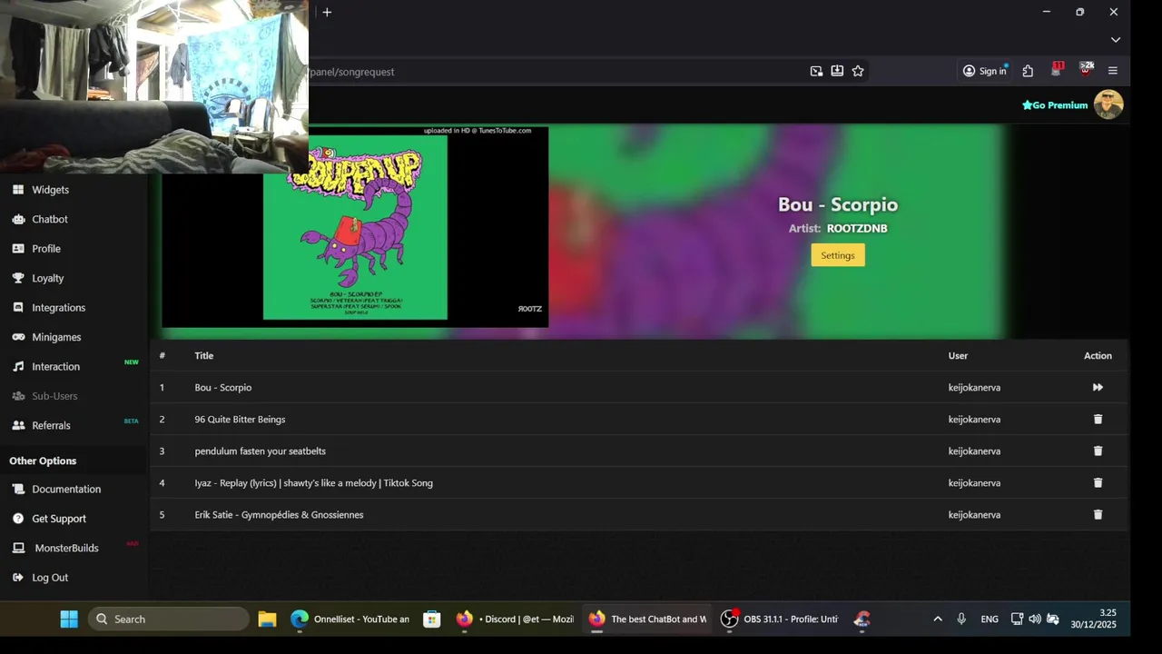Open the Loyalty section
Image resolution: width=1162 pixels, height=654 pixels.
pos(48,278)
